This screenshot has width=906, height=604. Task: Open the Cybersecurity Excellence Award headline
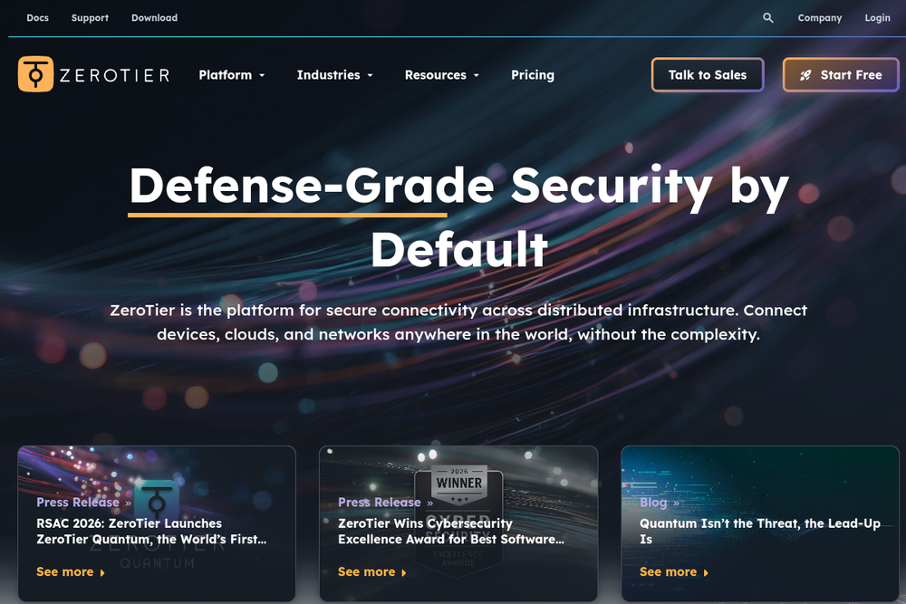[x=451, y=532]
